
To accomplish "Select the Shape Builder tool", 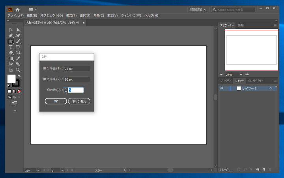I will click(x=18, y=53).
